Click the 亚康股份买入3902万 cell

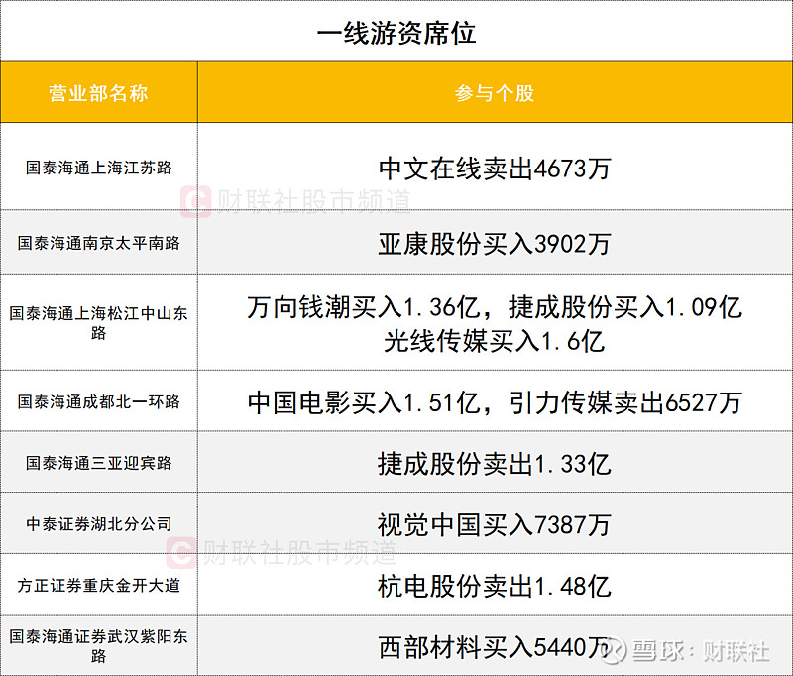coord(496,244)
